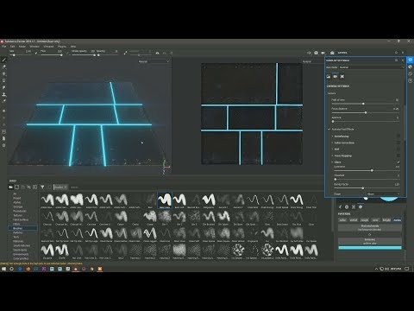This screenshot has width=414, height=311.
Task: Switch to Environment settings icon tab
Action: pos(329,76)
